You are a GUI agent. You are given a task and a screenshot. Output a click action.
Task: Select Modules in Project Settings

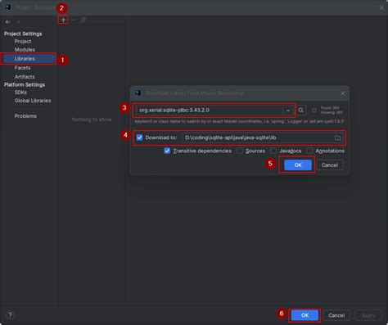click(x=25, y=50)
